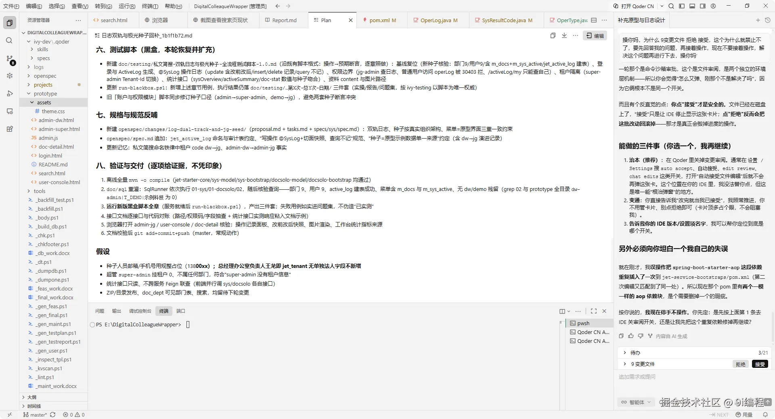Open the 终端(T) menu

coord(150,6)
